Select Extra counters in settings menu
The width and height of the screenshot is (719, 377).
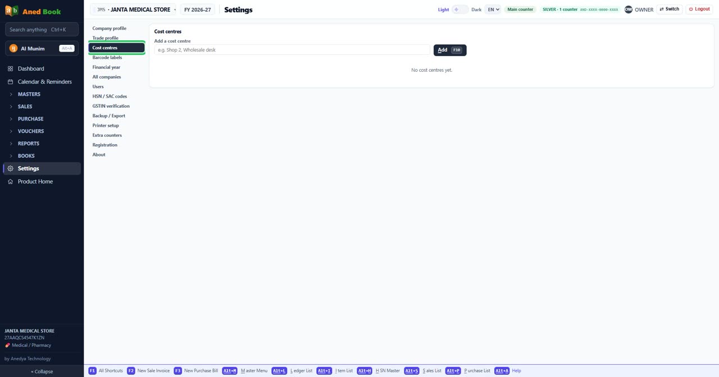point(116,135)
